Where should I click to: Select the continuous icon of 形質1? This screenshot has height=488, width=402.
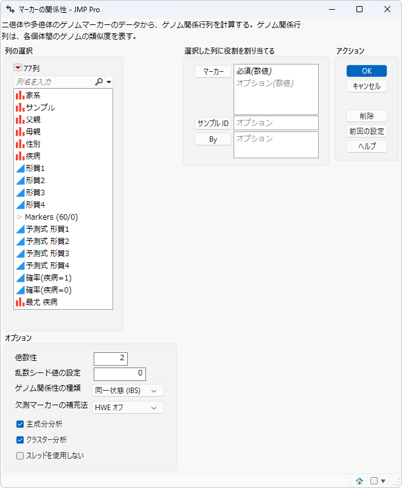click(20, 169)
